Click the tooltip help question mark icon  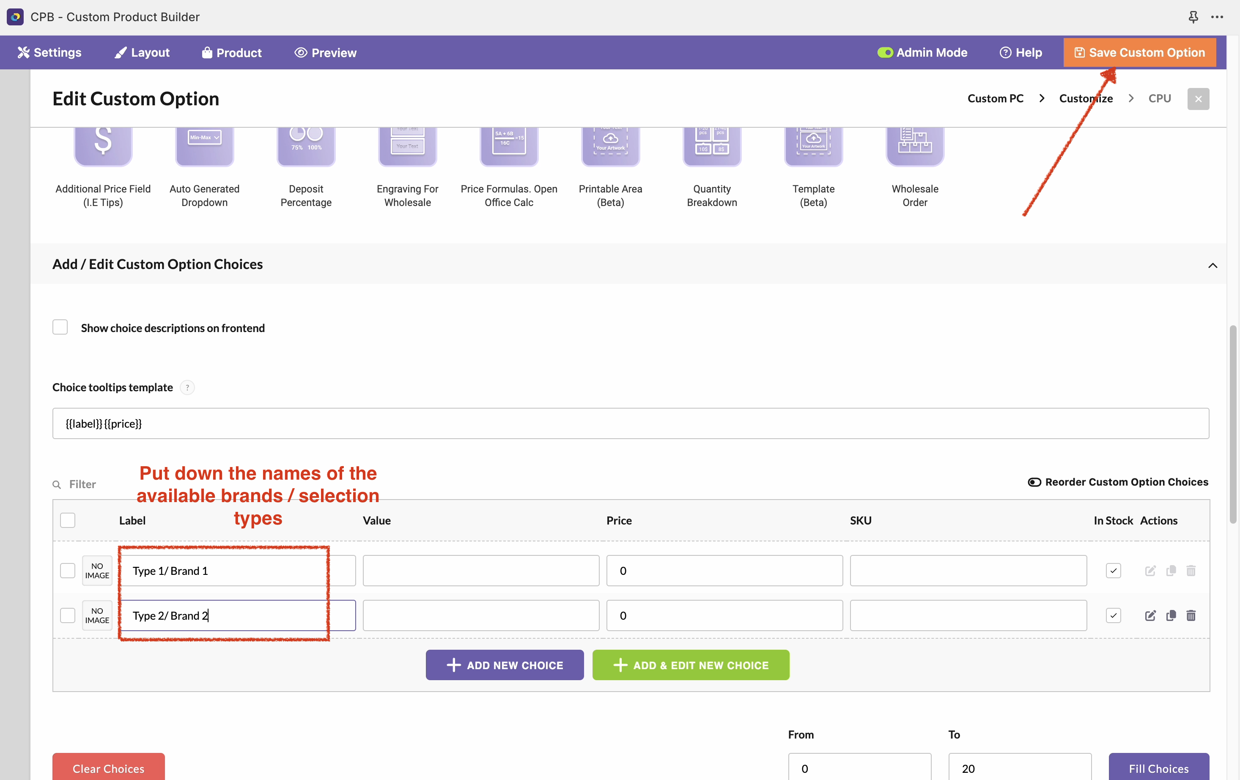[187, 387]
